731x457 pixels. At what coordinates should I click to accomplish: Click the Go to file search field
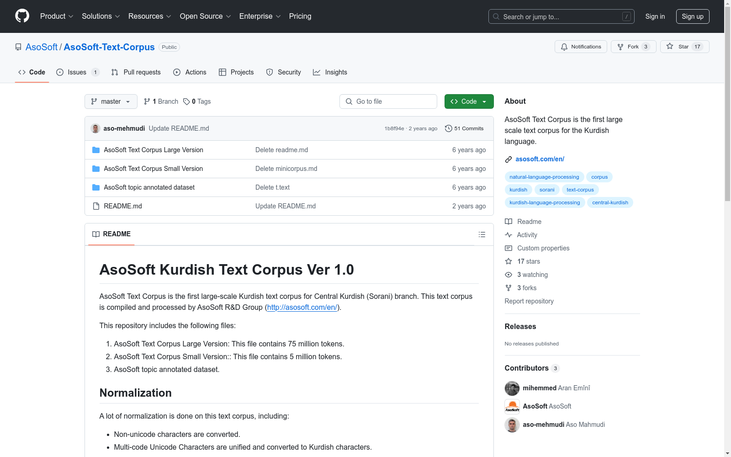(388, 101)
